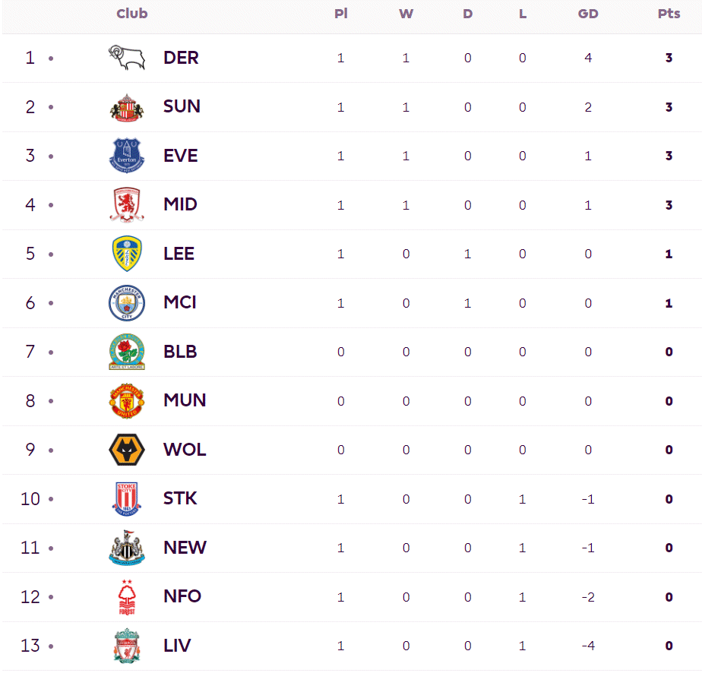Image resolution: width=702 pixels, height=673 pixels.
Task: Select the Club column header
Action: point(132,14)
